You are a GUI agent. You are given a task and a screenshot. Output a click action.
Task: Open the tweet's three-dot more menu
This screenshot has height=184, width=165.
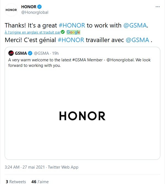[x=157, y=7]
